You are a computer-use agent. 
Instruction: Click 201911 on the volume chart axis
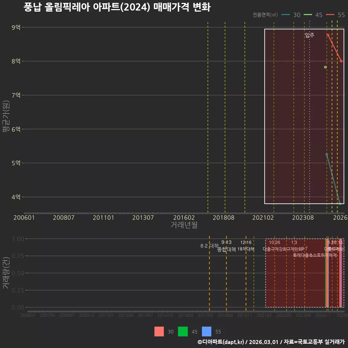pos(245,315)
